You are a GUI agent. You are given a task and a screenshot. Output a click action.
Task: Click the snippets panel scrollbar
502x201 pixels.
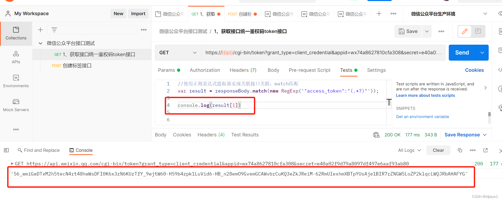pyautogui.click(x=489, y=114)
